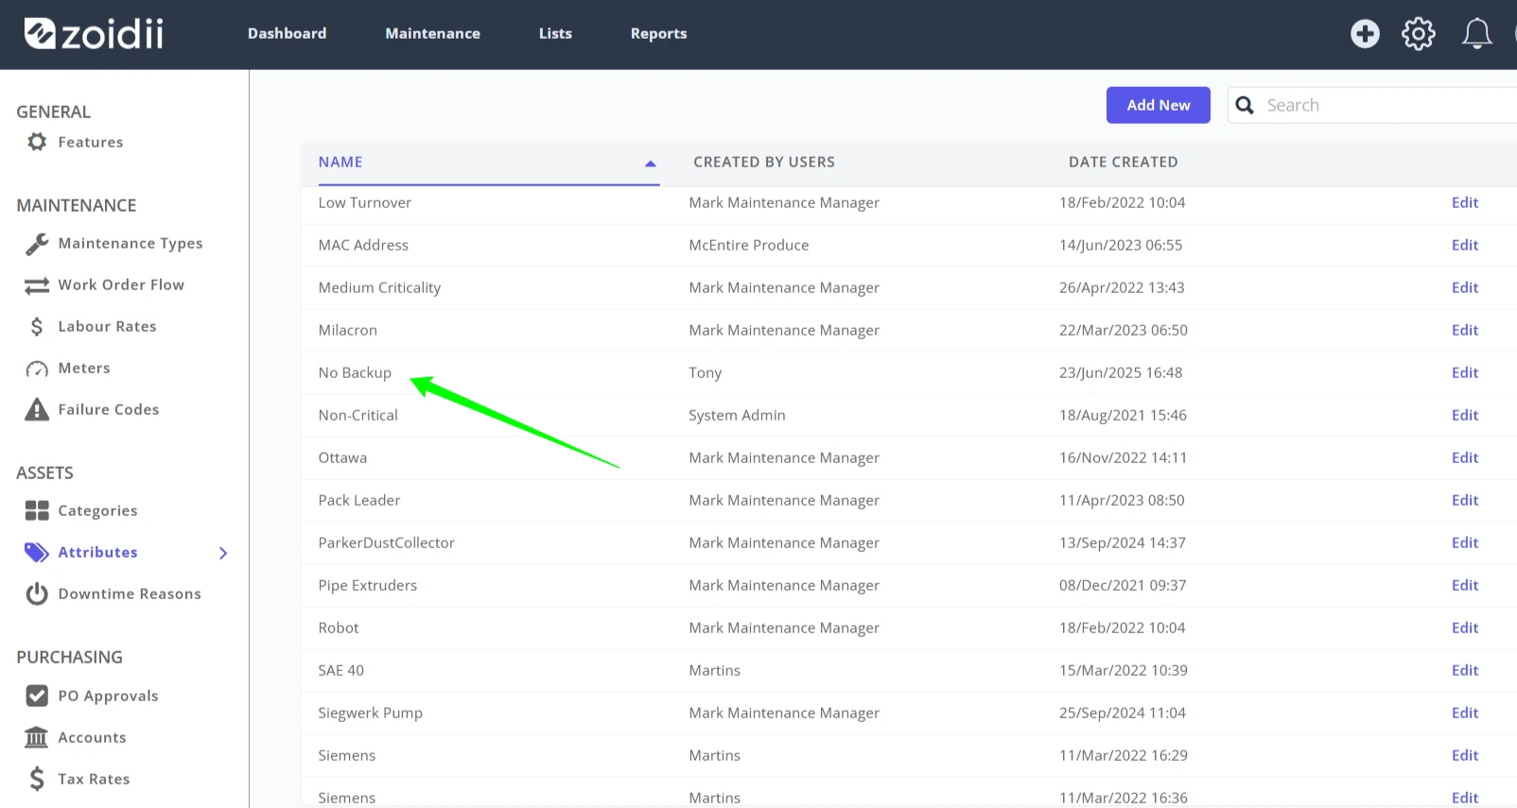
Task: Click the Failure Codes warning icon
Action: [37, 409]
